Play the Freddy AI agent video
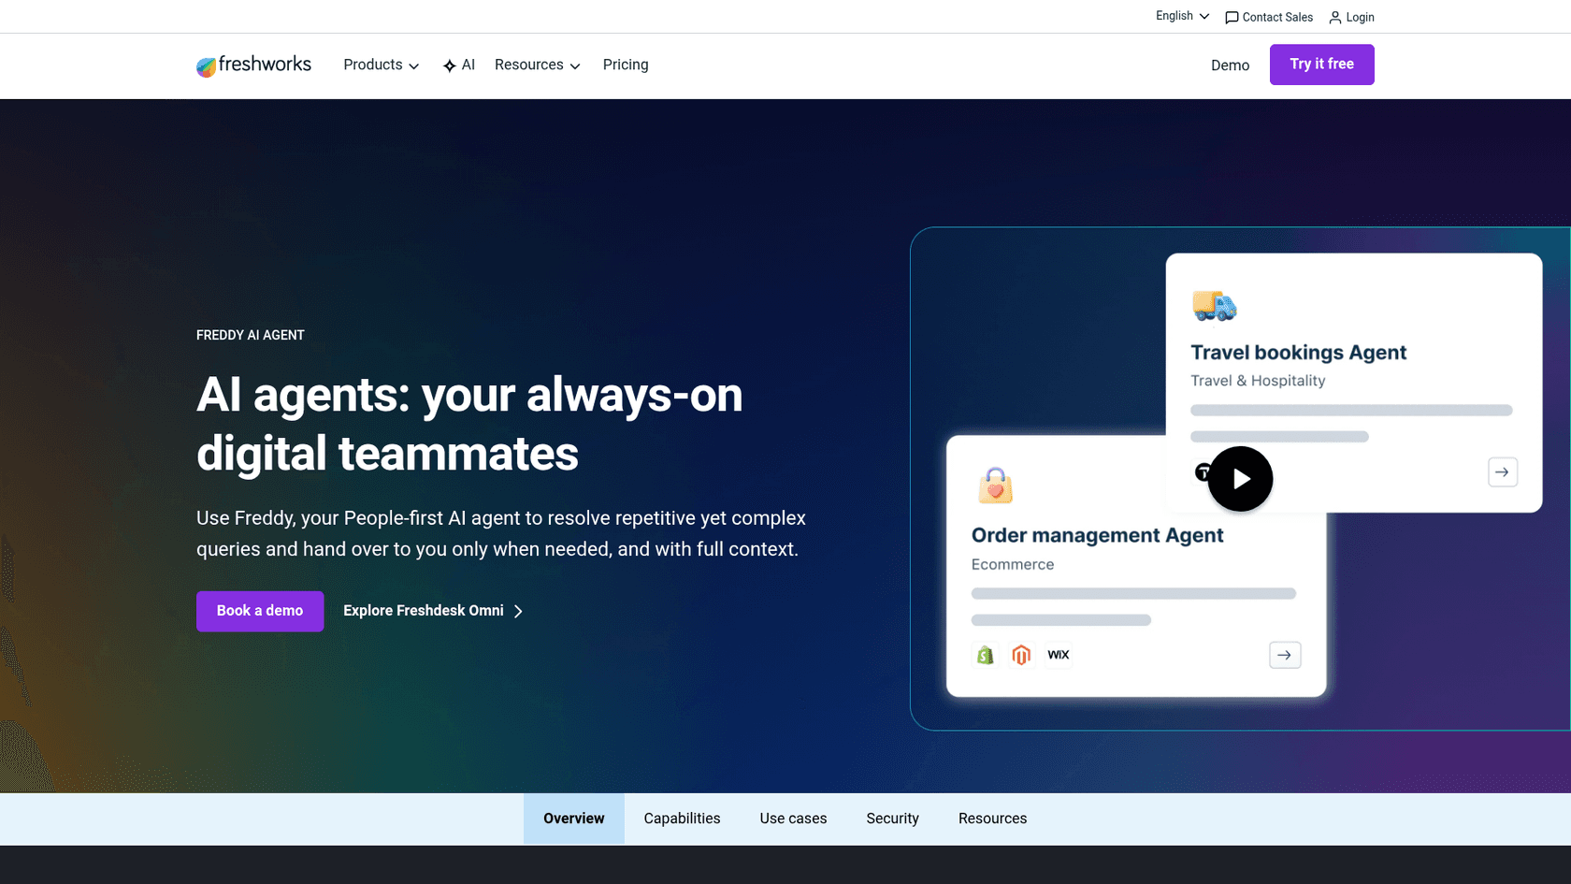 point(1240,479)
